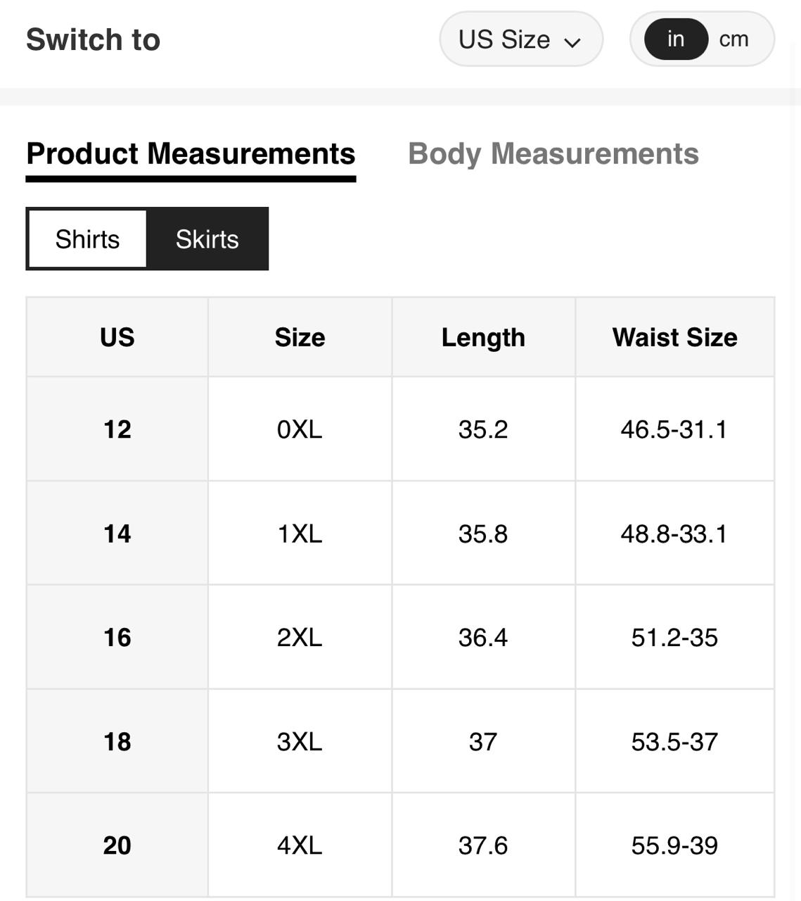Click the 4XL length value 37.6
801x901 pixels.
(483, 845)
